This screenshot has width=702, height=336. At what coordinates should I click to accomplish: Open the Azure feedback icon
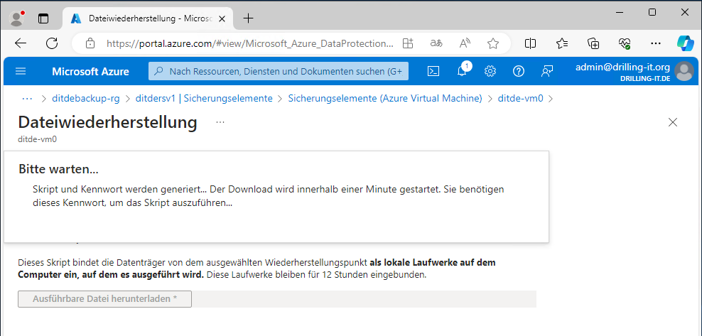point(547,71)
